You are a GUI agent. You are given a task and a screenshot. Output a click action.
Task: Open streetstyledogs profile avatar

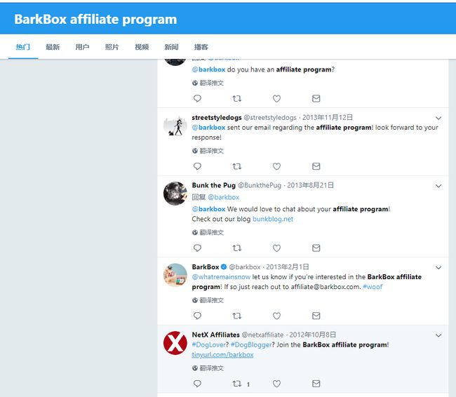click(175, 126)
